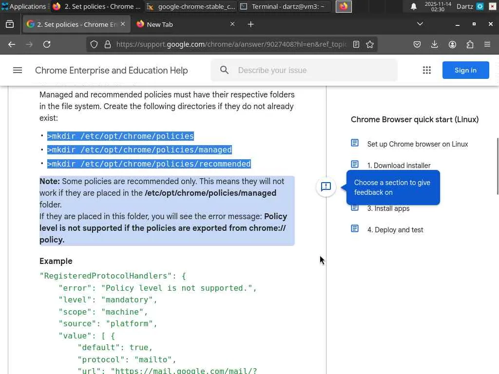This screenshot has width=499, height=374.
Task: Close the New Tab tab
Action: tap(232, 24)
